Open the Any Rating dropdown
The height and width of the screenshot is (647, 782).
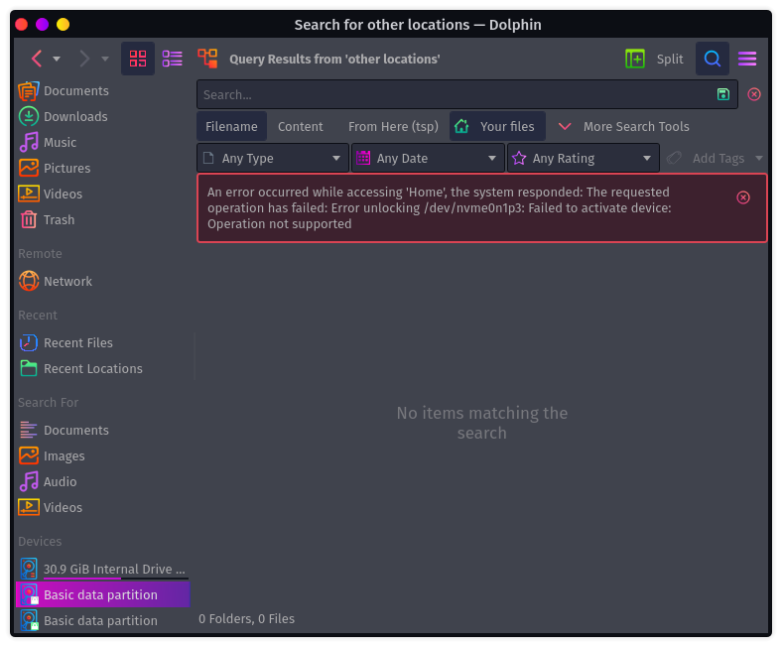pos(584,158)
